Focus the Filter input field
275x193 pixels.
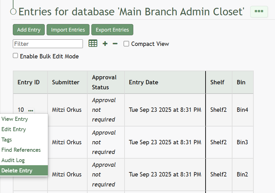tap(48, 44)
